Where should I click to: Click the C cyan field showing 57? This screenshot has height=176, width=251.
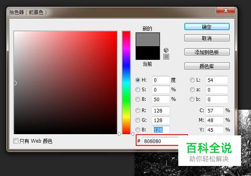(214, 111)
